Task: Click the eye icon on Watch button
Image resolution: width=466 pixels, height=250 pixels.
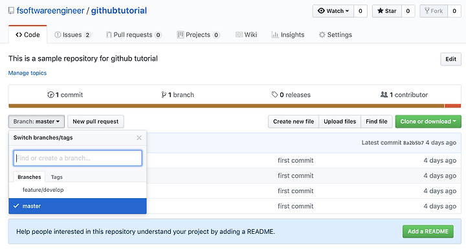Action: 321,11
